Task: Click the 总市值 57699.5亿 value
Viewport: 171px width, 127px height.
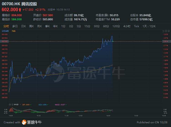Action: pos(146,19)
